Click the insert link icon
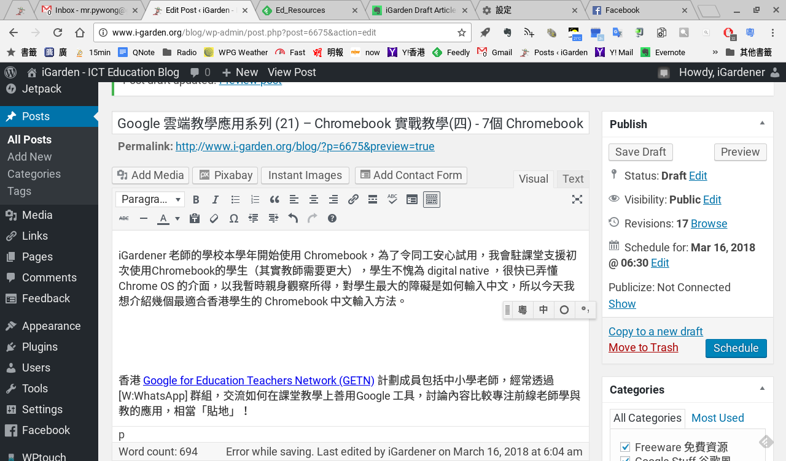Viewport: 786px width, 461px height. (x=353, y=199)
